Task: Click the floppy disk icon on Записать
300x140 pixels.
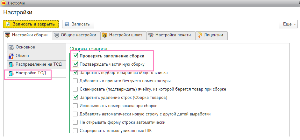Action: (67, 24)
